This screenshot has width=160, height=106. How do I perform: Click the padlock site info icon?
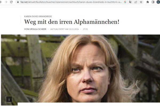18,2
